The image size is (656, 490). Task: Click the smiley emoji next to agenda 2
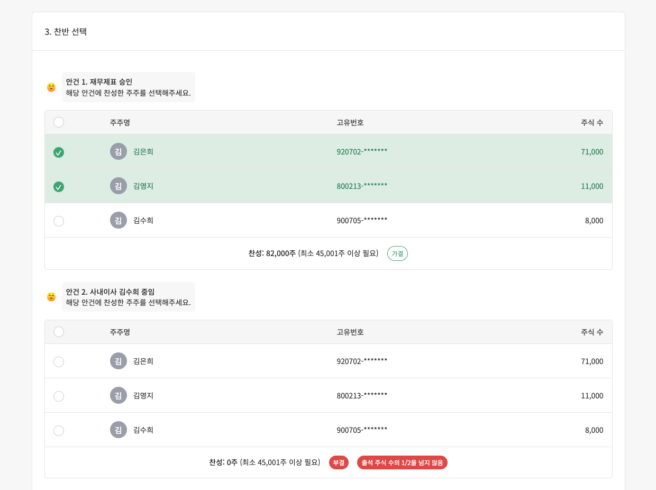(51, 297)
